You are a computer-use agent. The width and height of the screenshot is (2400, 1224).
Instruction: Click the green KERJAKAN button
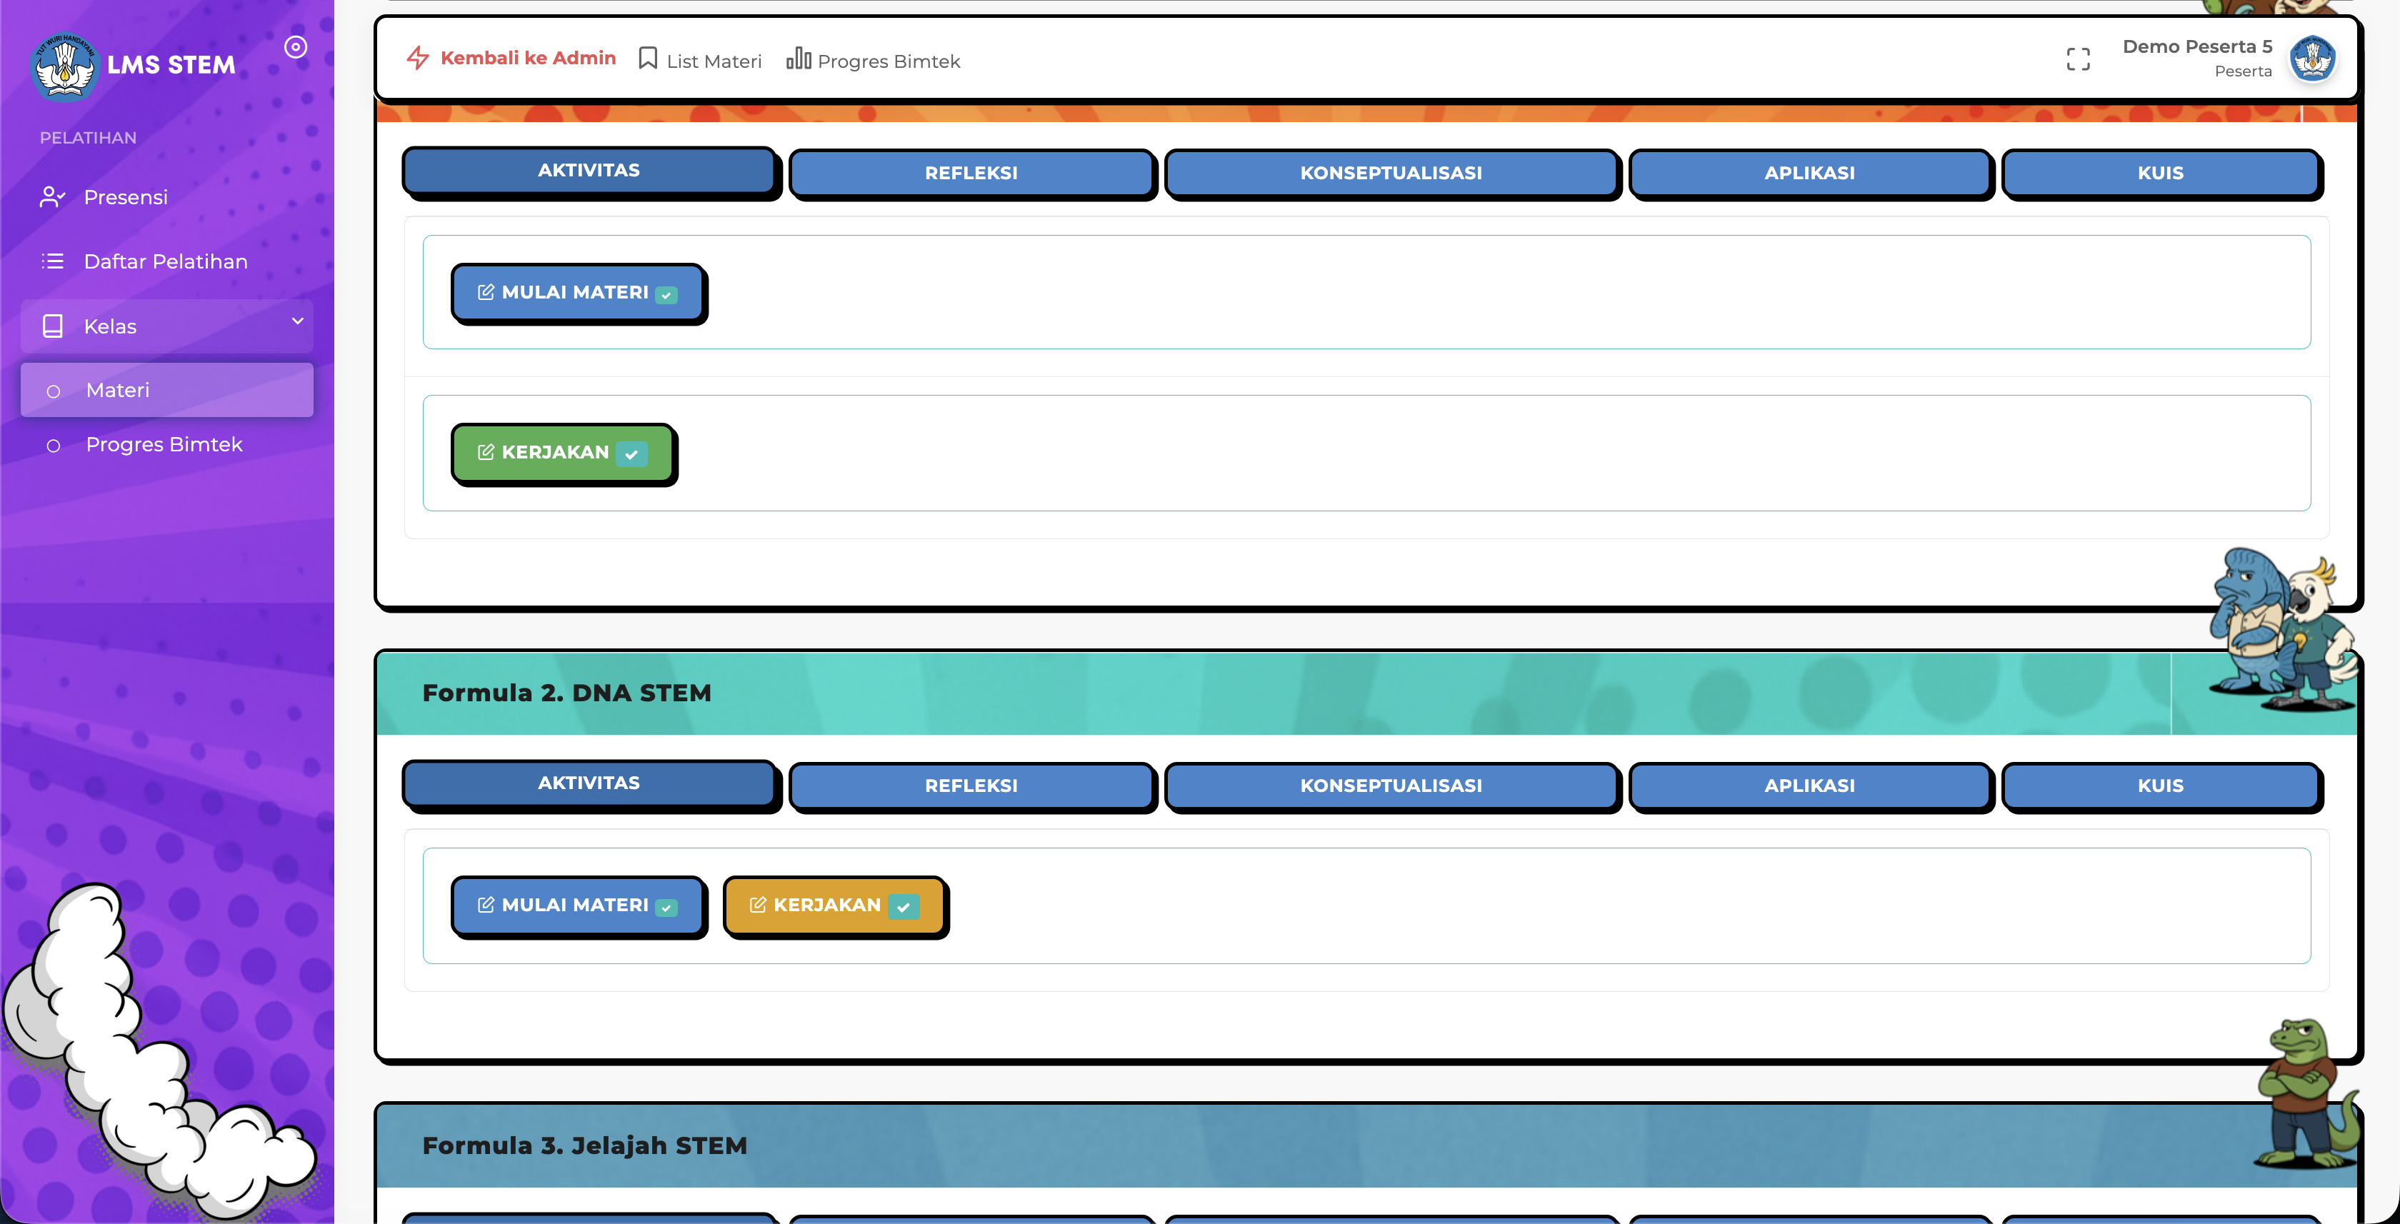click(x=562, y=453)
